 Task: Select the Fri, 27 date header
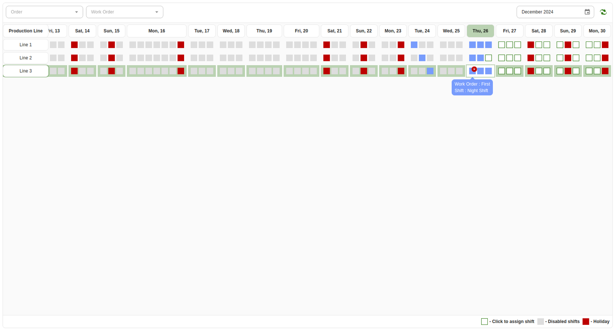point(509,31)
